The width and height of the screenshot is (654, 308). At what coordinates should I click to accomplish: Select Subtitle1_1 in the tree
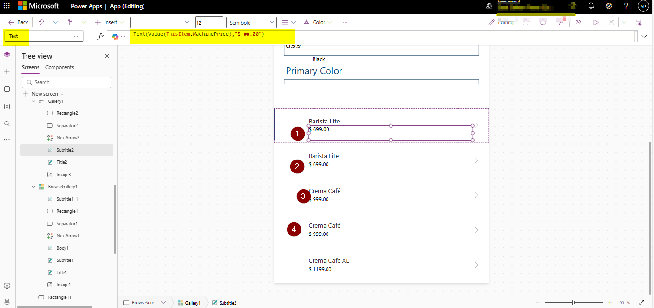tap(67, 199)
